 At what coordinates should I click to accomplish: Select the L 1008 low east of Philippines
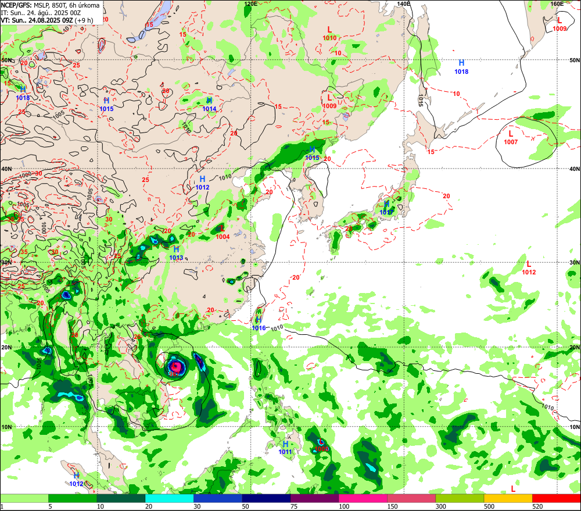321,445
